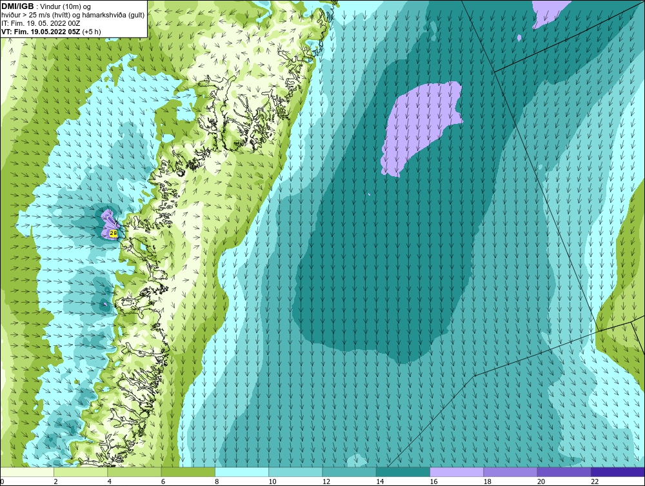Select the 4–6 m/s legend swatch
Screen dimensions: 645x486
coord(135,472)
